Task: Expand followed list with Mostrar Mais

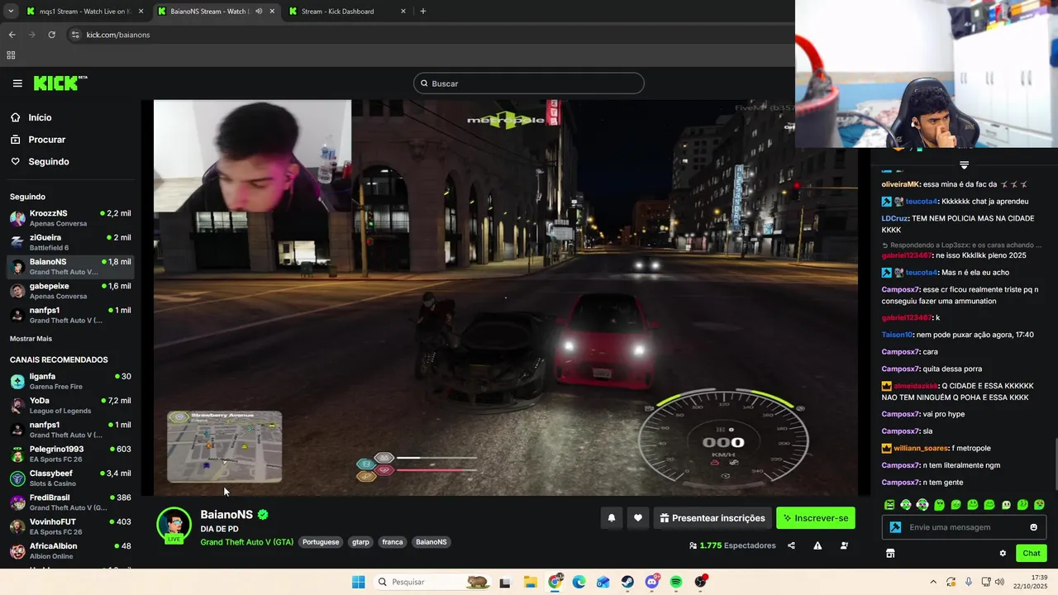Action: tap(31, 339)
